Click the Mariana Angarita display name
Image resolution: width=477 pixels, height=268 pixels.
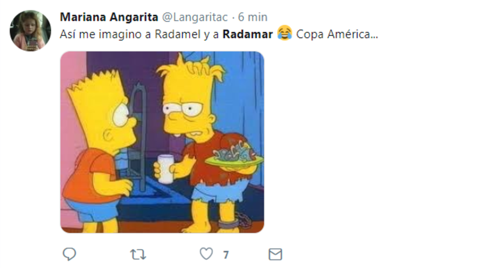tap(109, 17)
